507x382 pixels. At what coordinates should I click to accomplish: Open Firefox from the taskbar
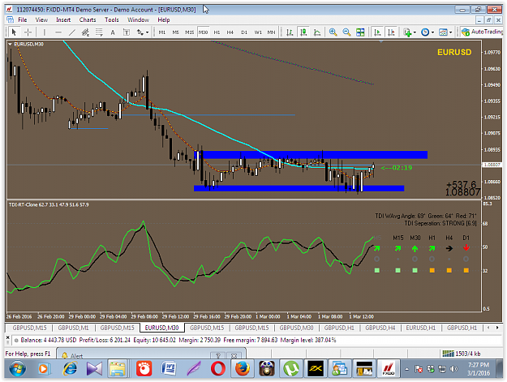coord(243,368)
